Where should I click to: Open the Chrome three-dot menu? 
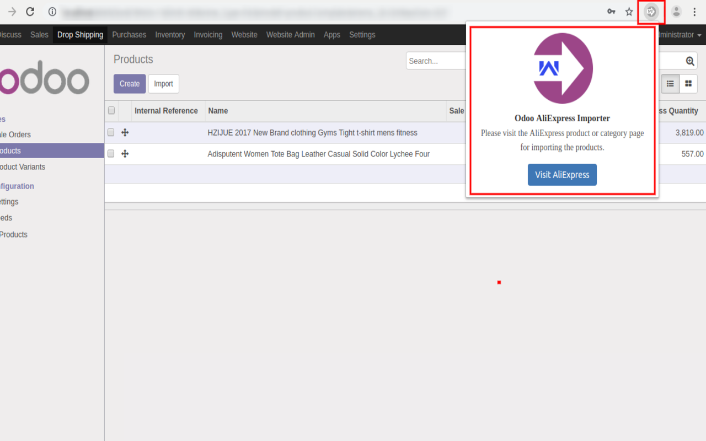(x=694, y=11)
